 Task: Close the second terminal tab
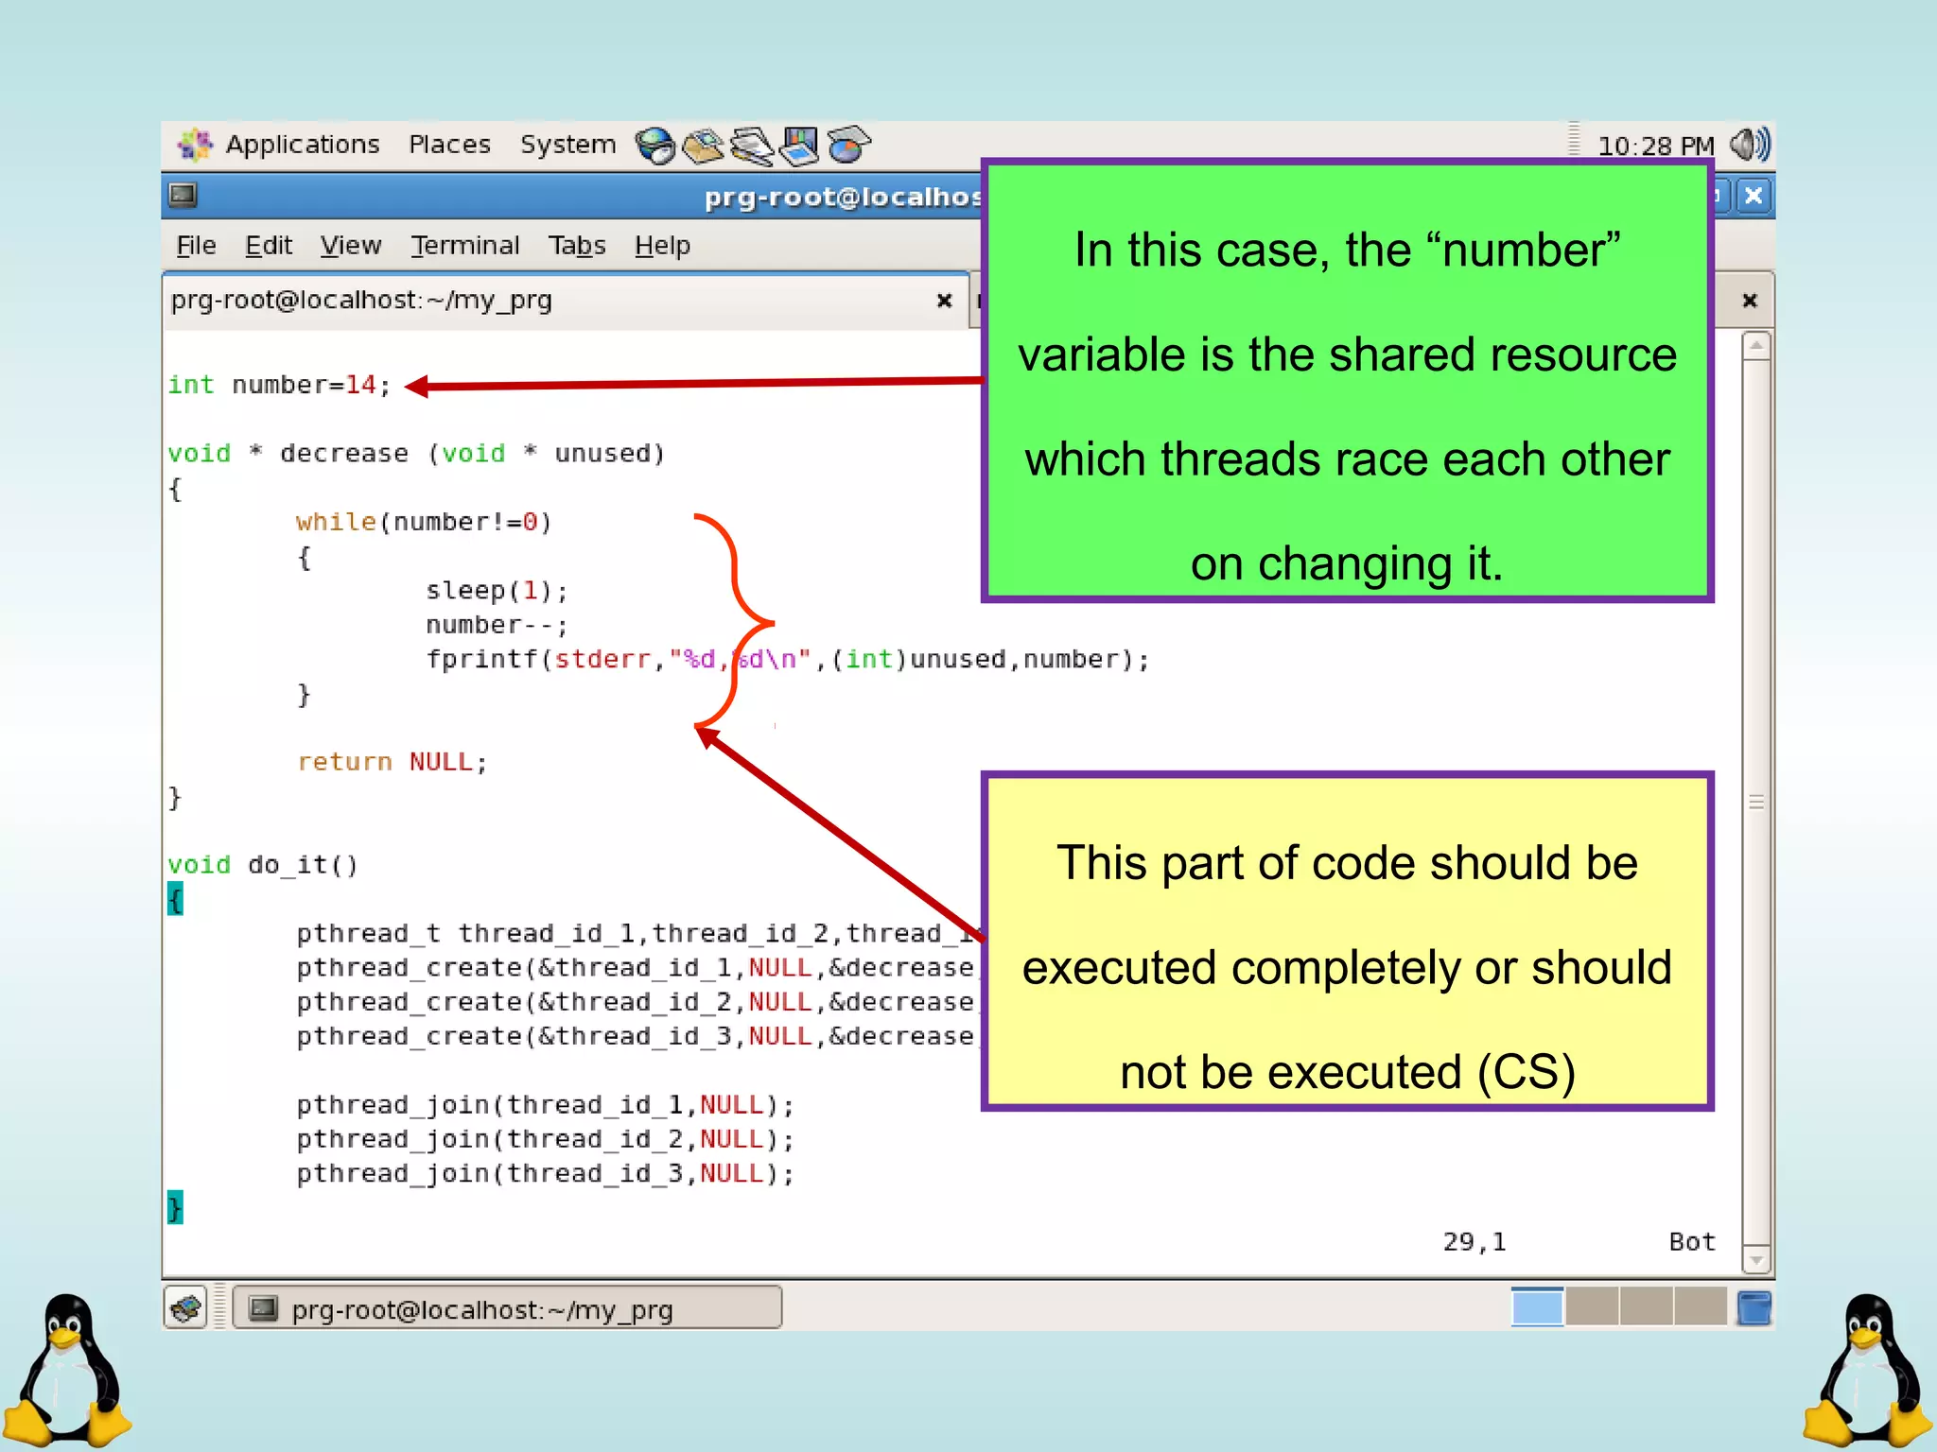[x=1750, y=301]
